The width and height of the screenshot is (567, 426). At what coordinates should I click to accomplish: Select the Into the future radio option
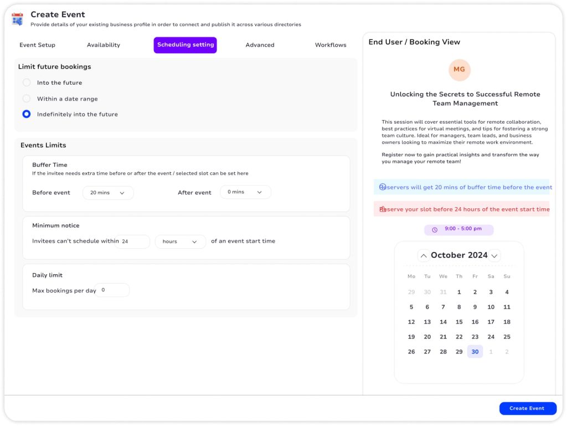pyautogui.click(x=27, y=83)
